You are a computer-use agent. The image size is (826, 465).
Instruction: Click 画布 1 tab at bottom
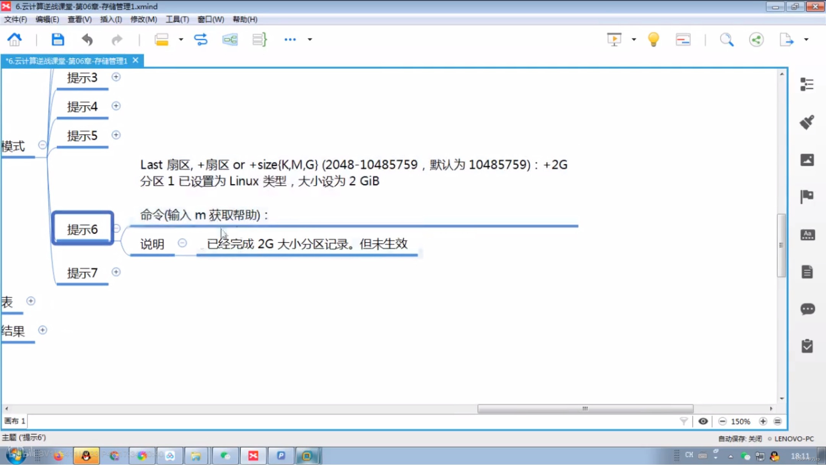click(x=15, y=421)
